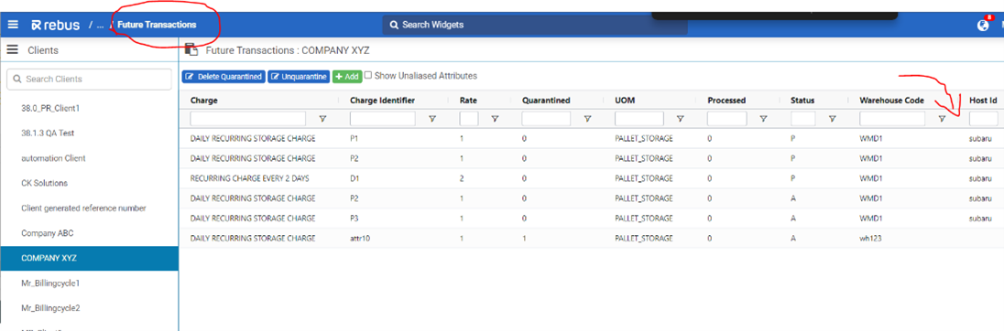This screenshot has height=331, width=1004.
Task: Sort by Quarantined column header
Action: 546,101
